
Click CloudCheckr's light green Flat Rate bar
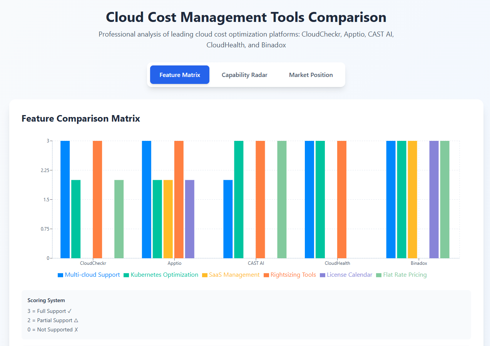click(119, 219)
